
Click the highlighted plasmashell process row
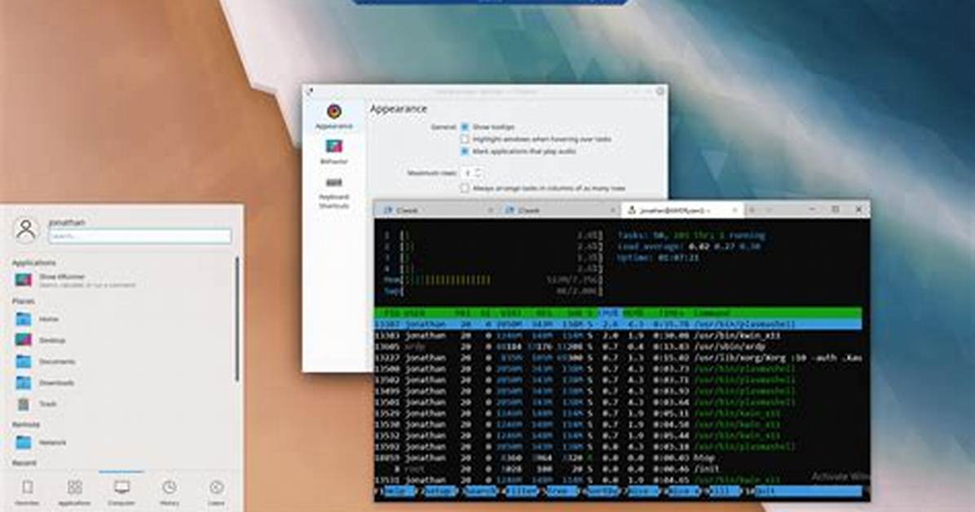point(618,324)
